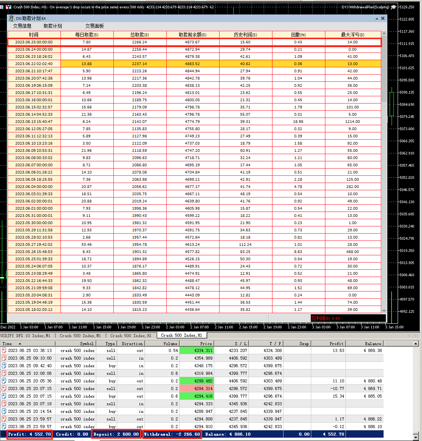Click the deal icon for 09:10:00 row

(4, 358)
